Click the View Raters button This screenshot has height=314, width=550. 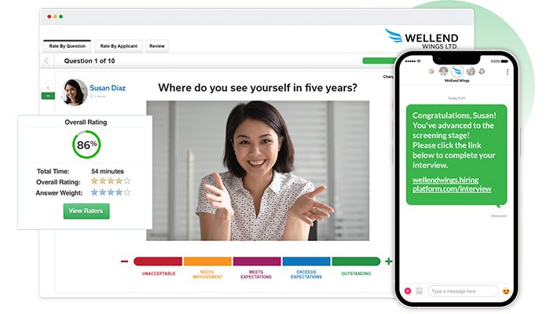pos(86,211)
